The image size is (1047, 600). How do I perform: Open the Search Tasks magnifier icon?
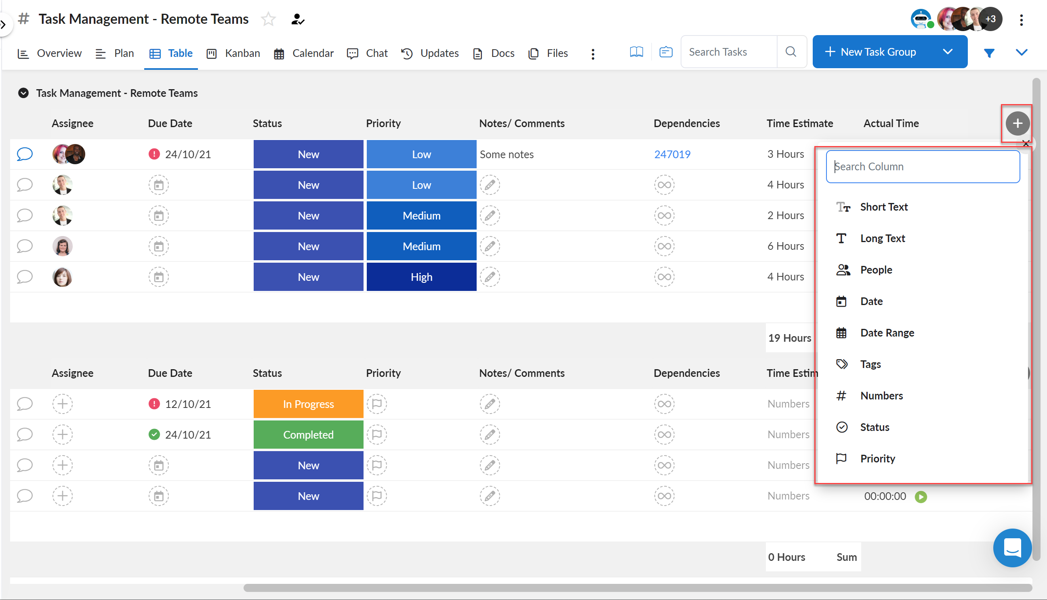pyautogui.click(x=791, y=52)
